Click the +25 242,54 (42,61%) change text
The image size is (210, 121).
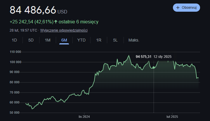tap(32, 22)
